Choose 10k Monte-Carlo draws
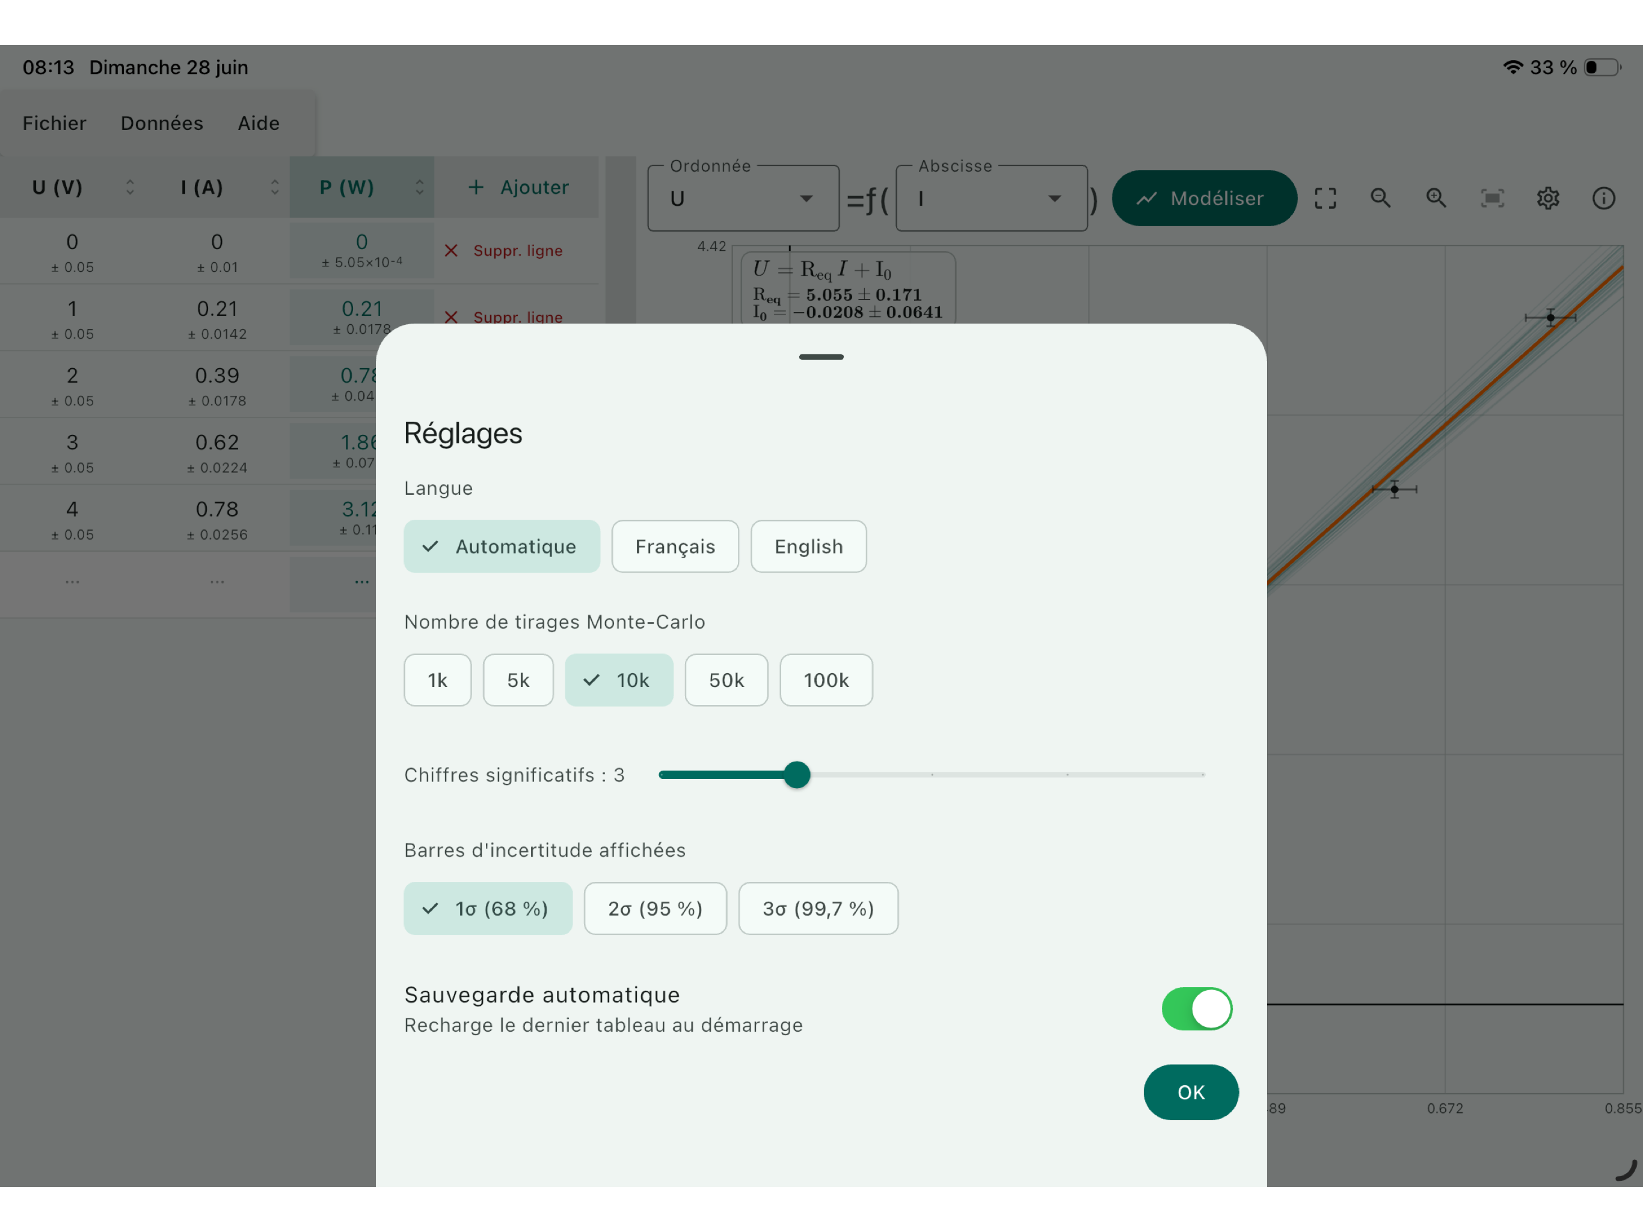The width and height of the screenshot is (1643, 1232). pos(619,680)
